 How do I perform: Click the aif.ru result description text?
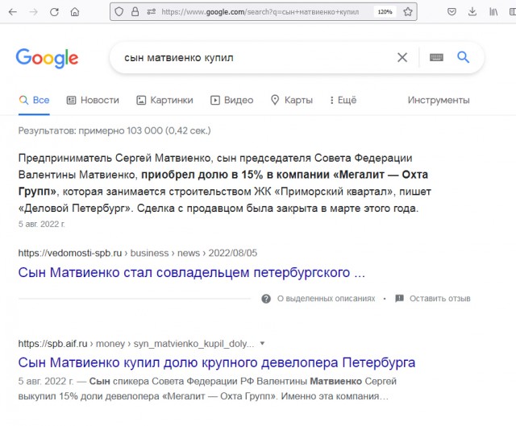(207, 388)
